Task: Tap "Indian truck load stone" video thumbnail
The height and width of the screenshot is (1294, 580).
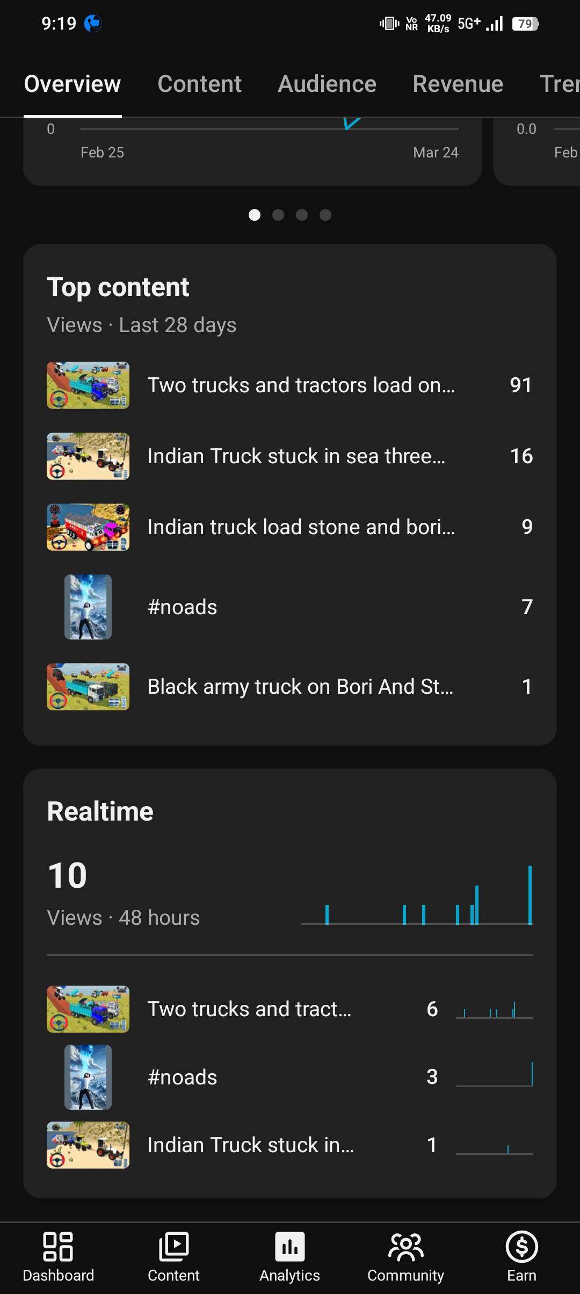Action: tap(88, 527)
